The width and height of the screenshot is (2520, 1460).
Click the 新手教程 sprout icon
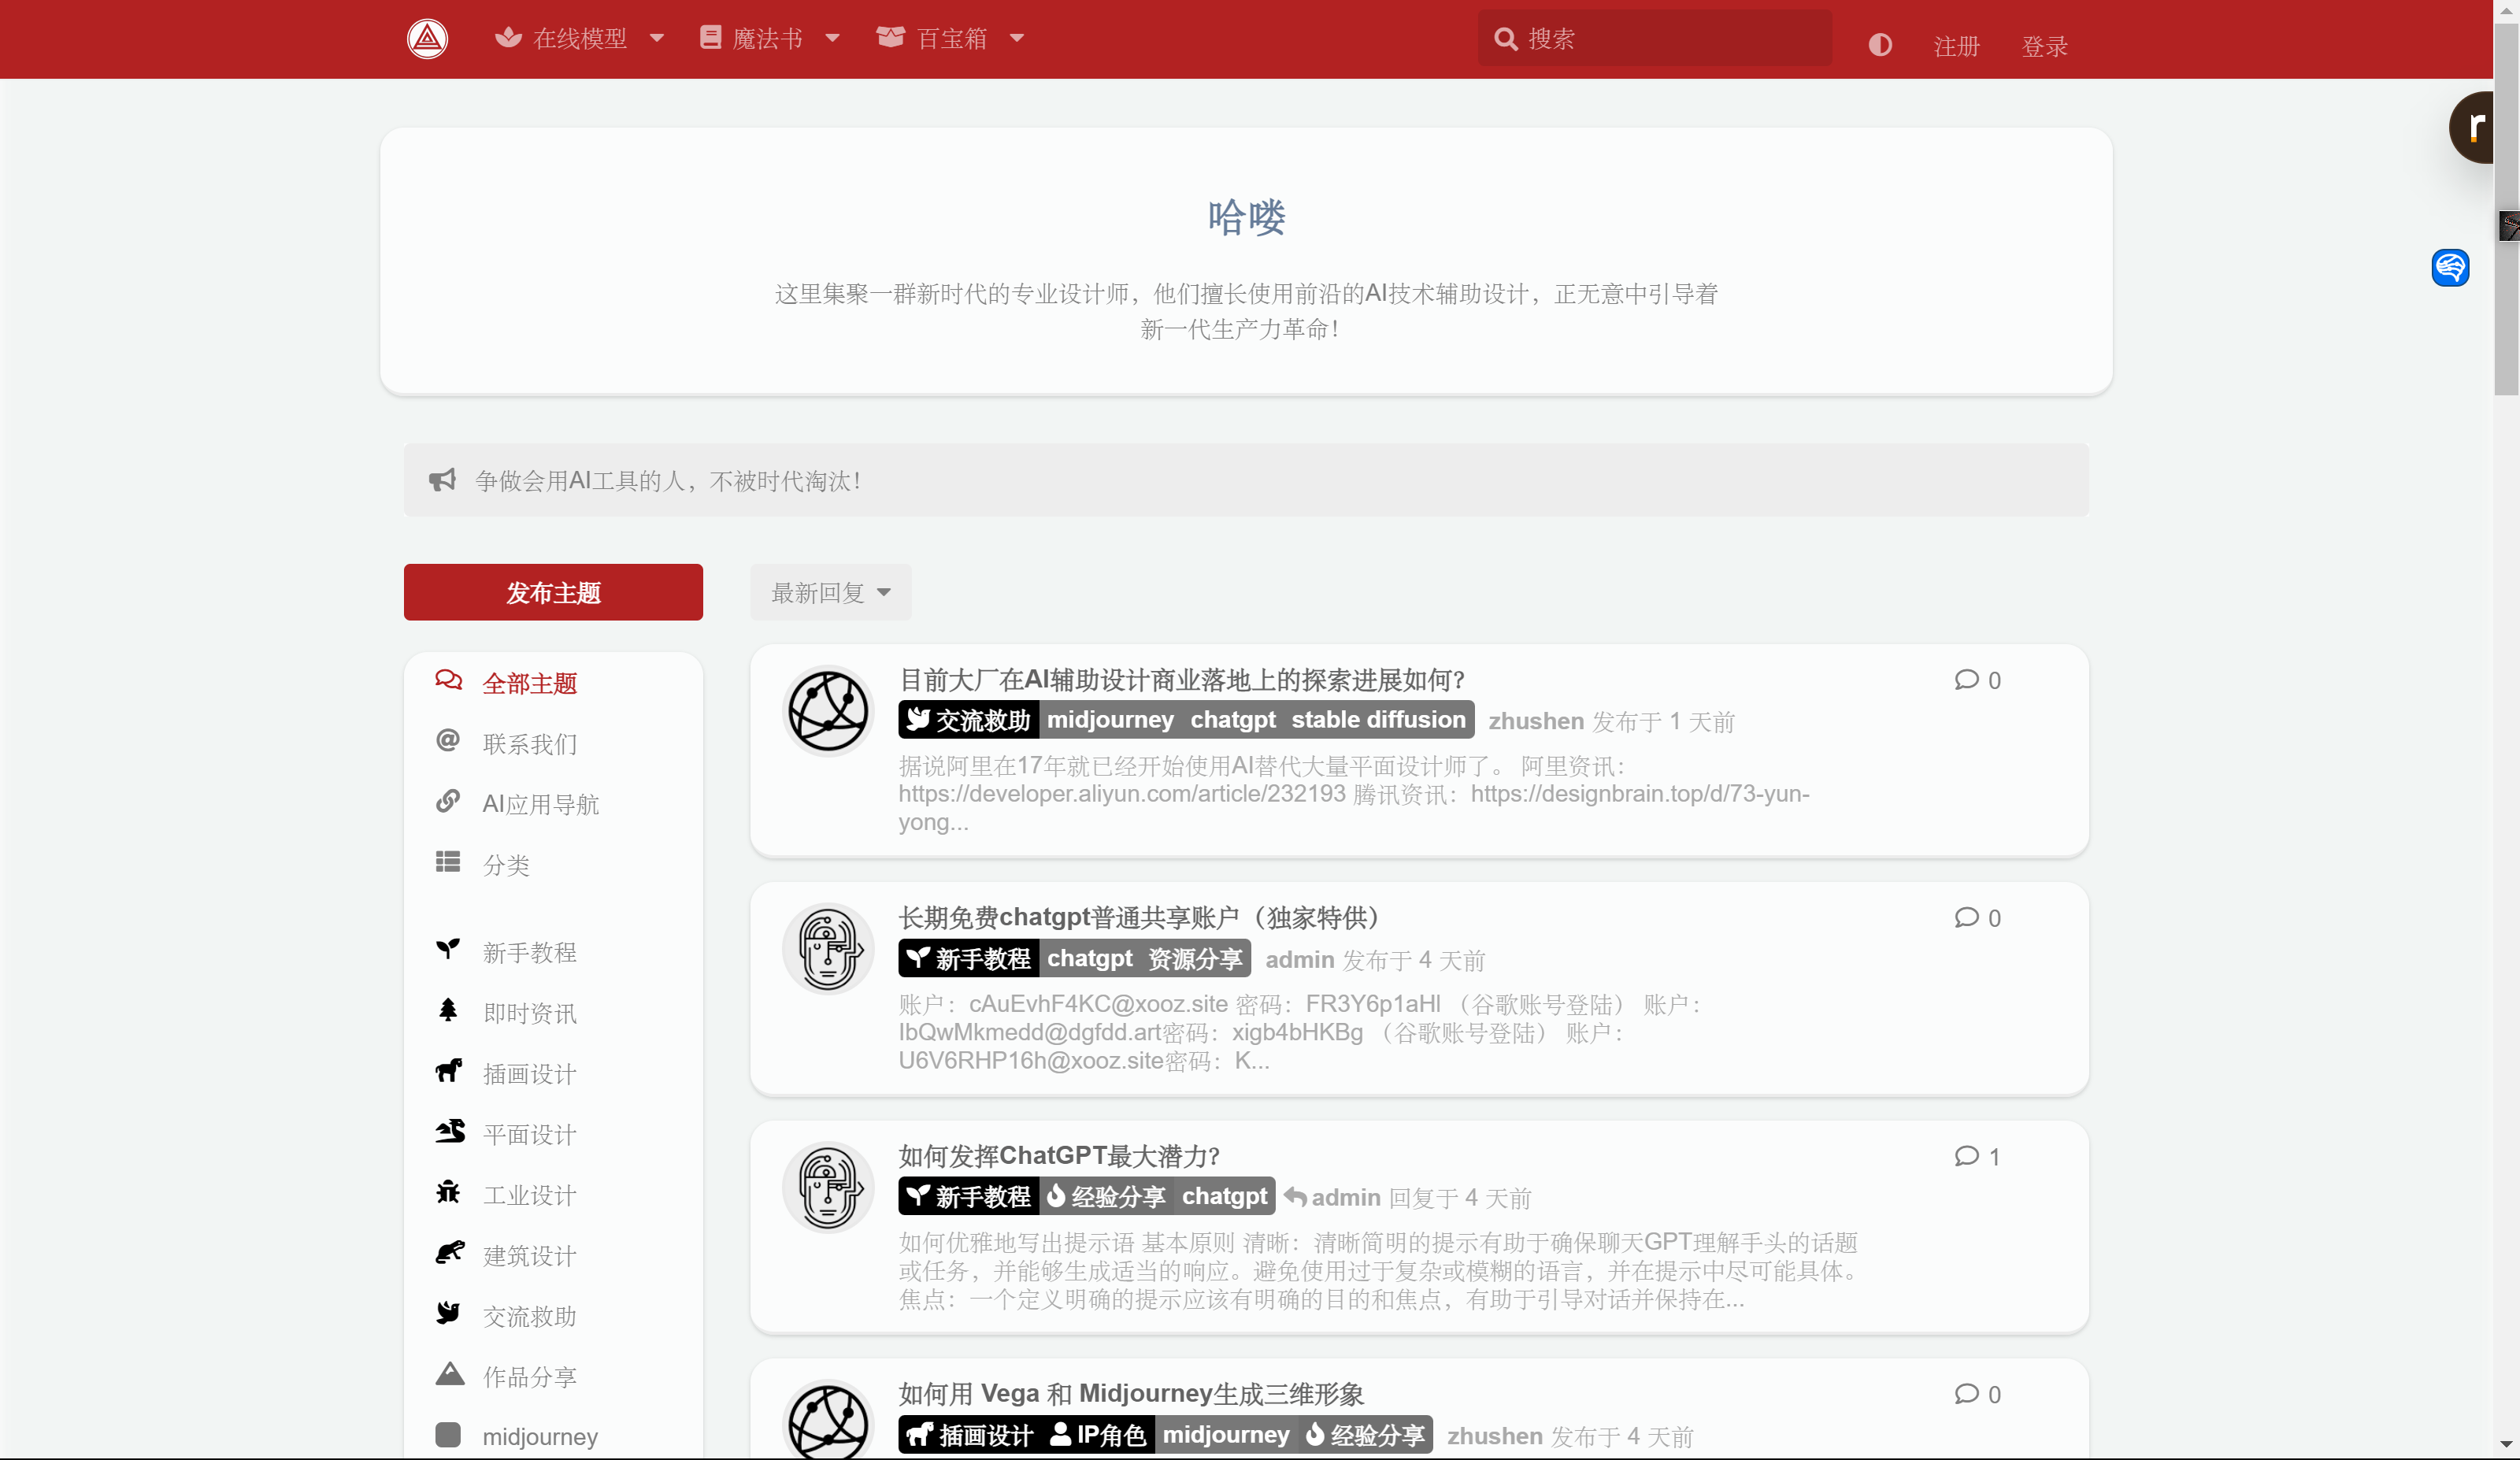pyautogui.click(x=448, y=949)
